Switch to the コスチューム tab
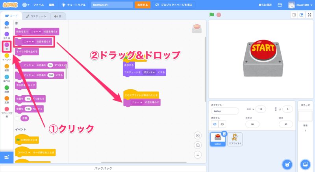The height and width of the screenshot is (172, 315). coord(35,16)
